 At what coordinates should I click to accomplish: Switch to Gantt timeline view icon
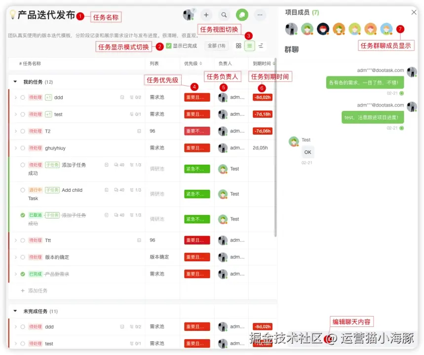(x=261, y=46)
